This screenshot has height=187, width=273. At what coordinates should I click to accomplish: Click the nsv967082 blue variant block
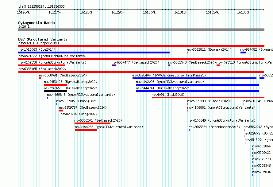coord(243,53)
